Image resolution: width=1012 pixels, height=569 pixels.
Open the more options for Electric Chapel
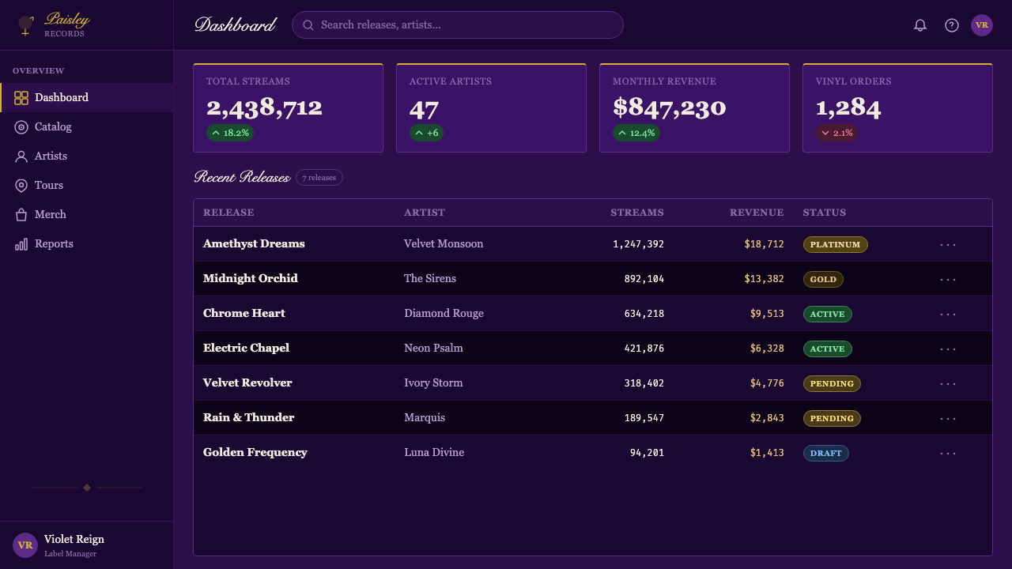pyautogui.click(x=948, y=349)
